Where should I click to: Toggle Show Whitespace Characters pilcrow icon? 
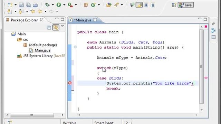[x=153, y=5]
